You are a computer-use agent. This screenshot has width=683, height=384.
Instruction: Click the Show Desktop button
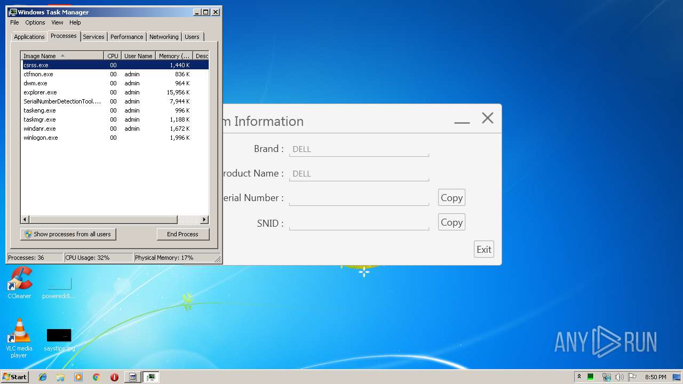coord(677,377)
